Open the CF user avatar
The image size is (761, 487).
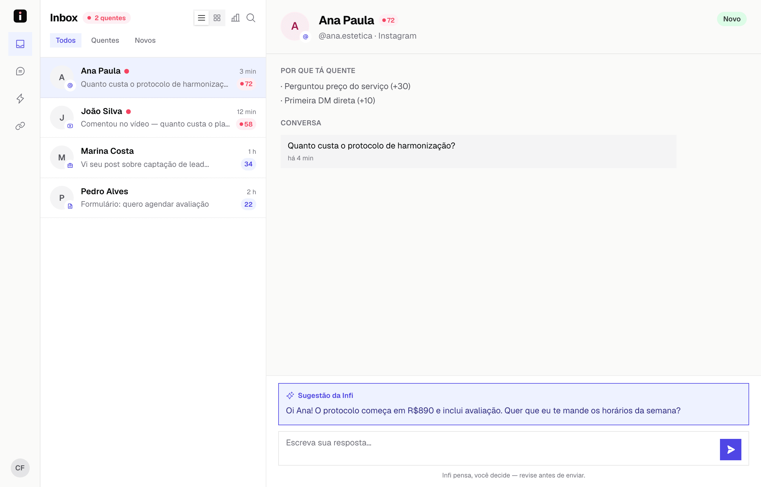(20, 468)
